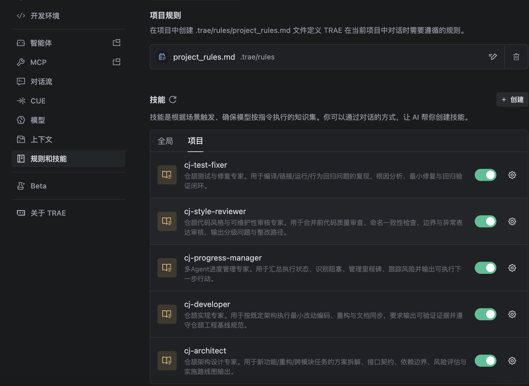Click the .trae/rules path label
529x386 pixels.
click(257, 57)
